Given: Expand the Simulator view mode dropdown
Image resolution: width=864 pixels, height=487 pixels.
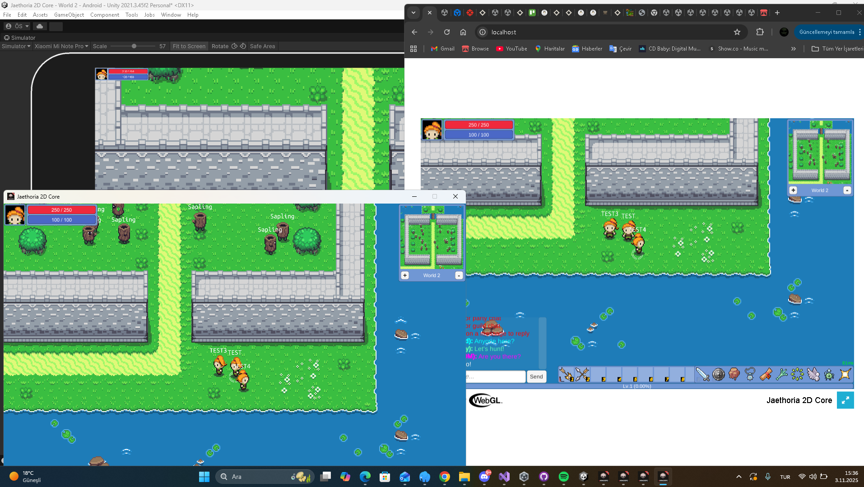Looking at the screenshot, I should (16, 46).
